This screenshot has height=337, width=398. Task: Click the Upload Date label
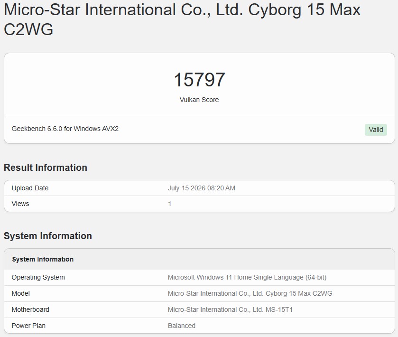click(x=30, y=188)
